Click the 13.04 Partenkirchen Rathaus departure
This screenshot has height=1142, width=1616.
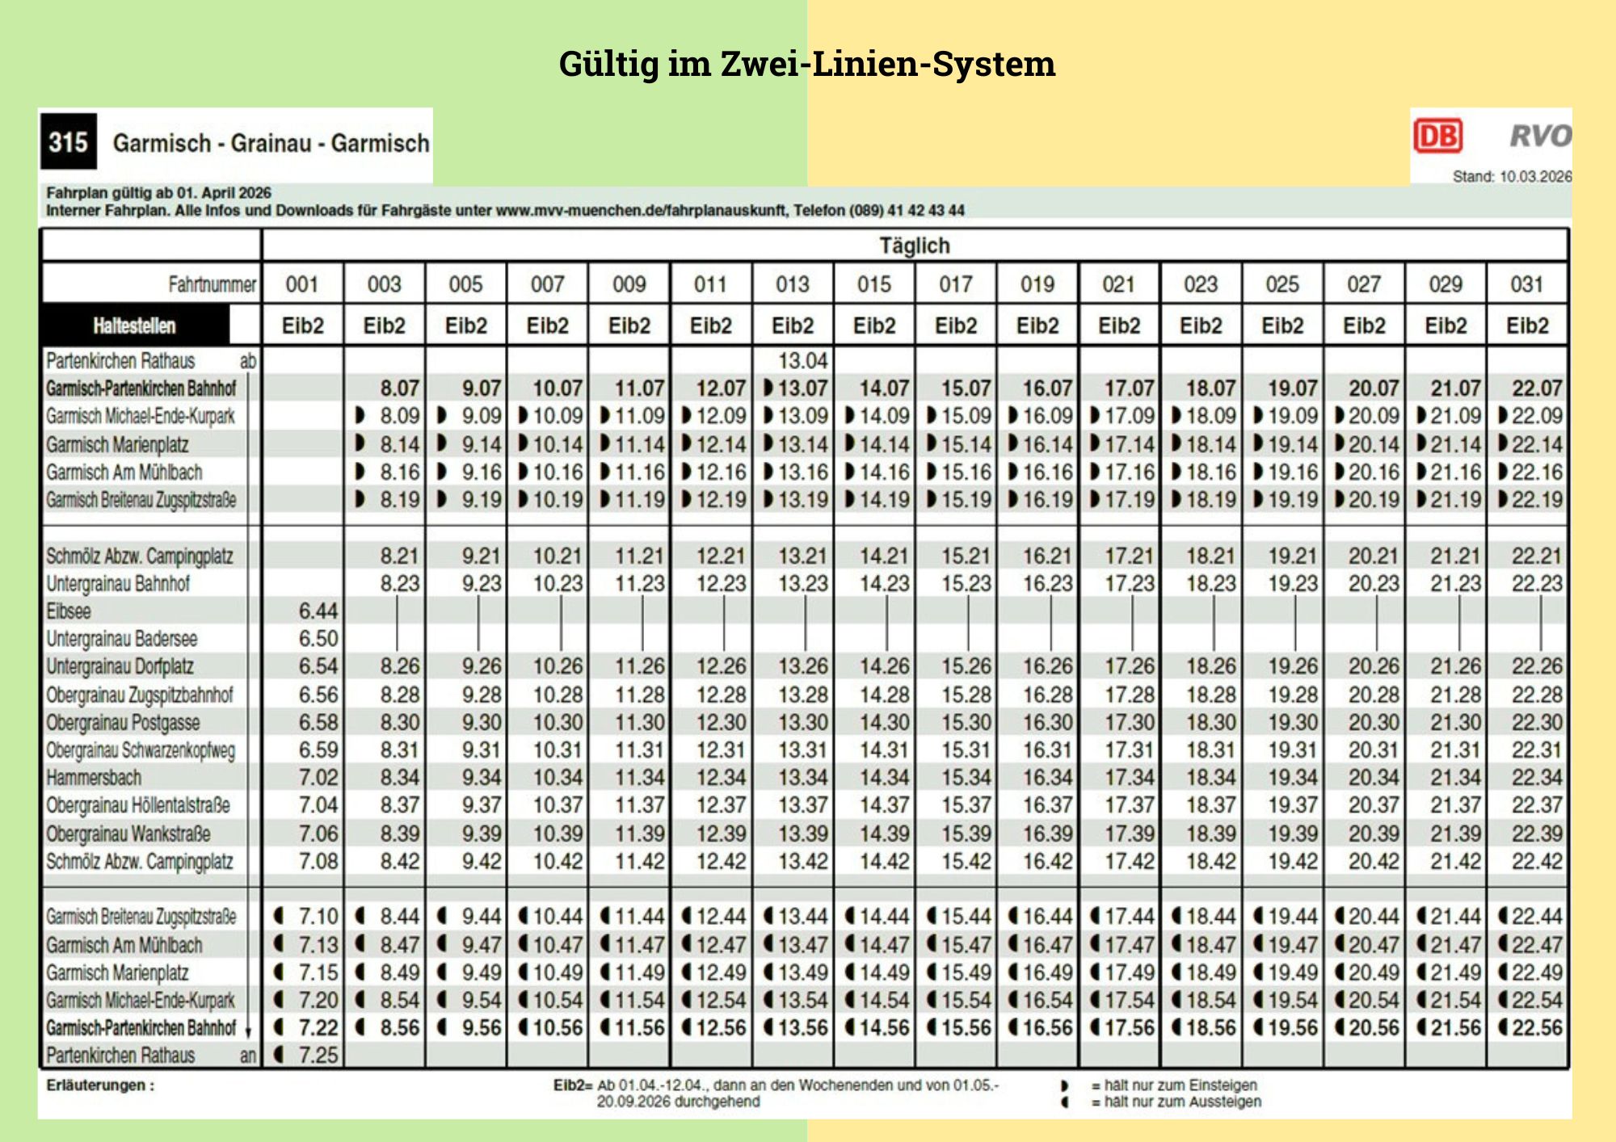[x=802, y=360]
